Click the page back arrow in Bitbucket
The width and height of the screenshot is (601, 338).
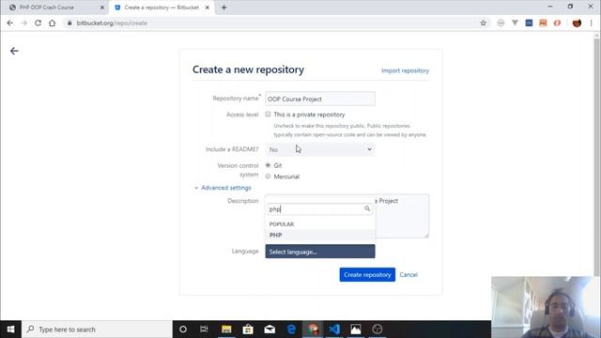(14, 51)
